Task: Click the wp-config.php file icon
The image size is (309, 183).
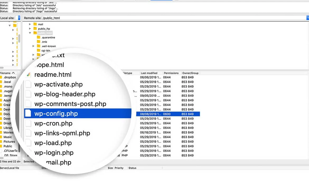Action: (x=28, y=114)
